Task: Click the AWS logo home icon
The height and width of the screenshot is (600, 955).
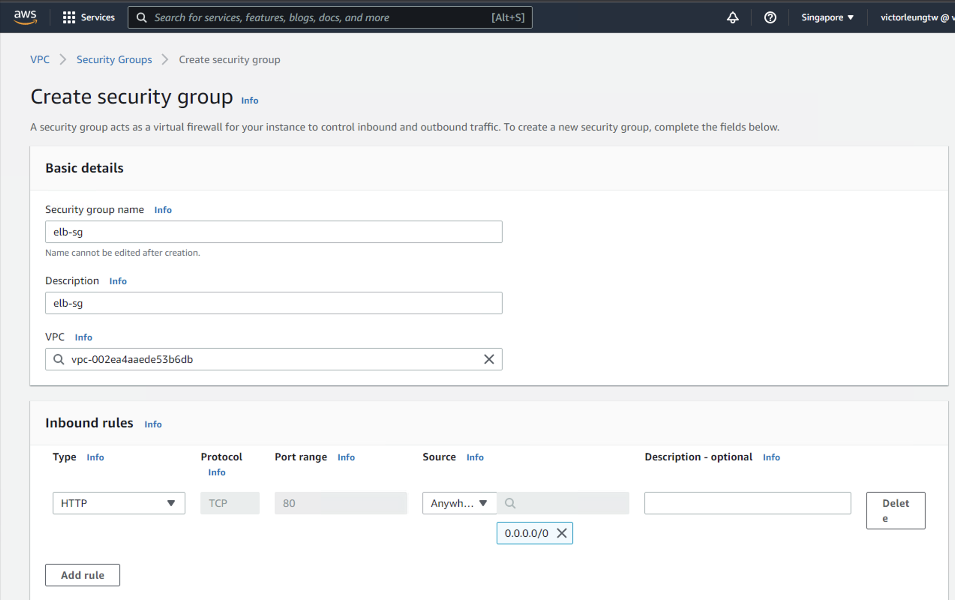Action: tap(25, 17)
